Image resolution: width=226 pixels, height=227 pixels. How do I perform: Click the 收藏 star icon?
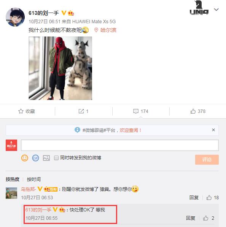21,111
